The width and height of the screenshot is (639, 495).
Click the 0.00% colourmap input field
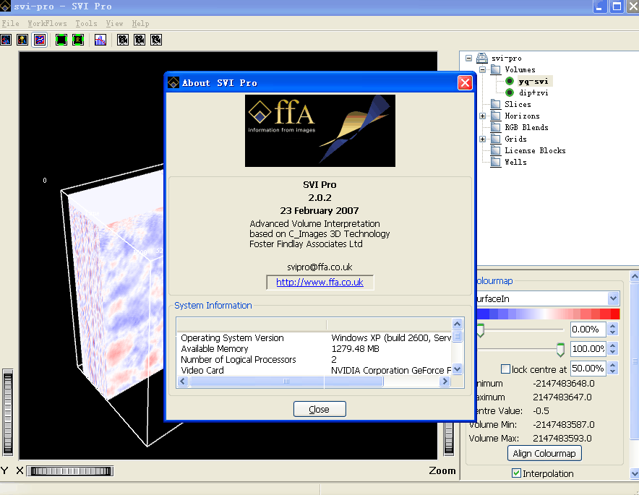click(588, 330)
